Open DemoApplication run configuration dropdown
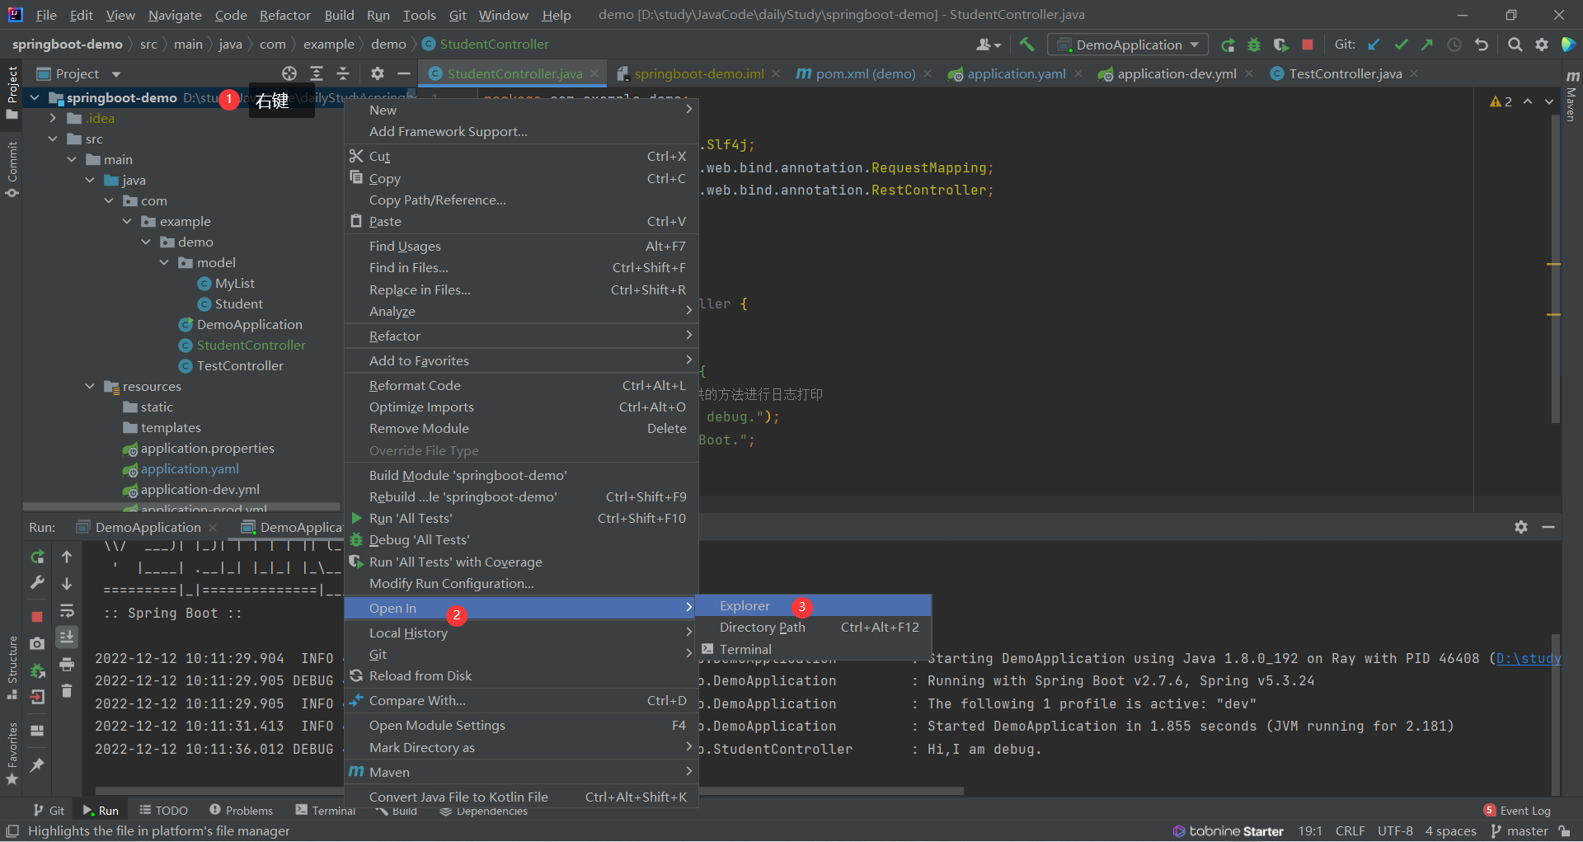The image size is (1583, 842). click(x=1127, y=45)
